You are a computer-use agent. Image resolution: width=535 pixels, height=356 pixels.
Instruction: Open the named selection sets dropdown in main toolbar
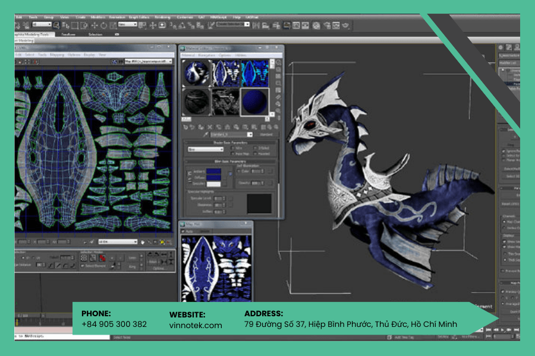(x=232, y=24)
